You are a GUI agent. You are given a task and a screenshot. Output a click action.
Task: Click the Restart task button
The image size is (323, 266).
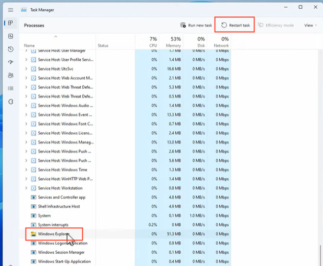(235, 25)
